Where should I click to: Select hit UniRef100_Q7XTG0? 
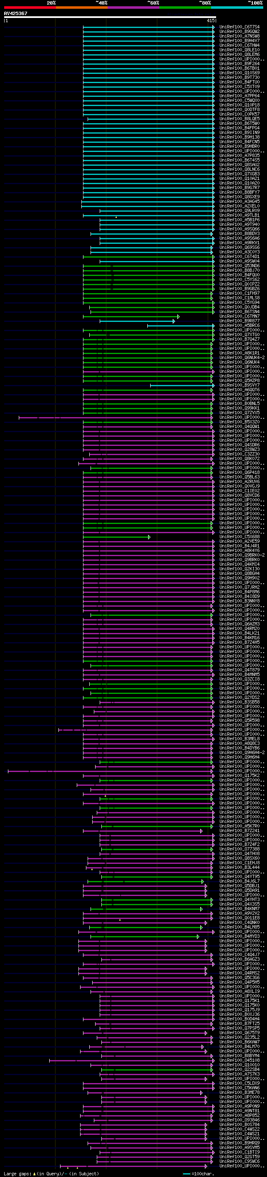click(x=239, y=334)
